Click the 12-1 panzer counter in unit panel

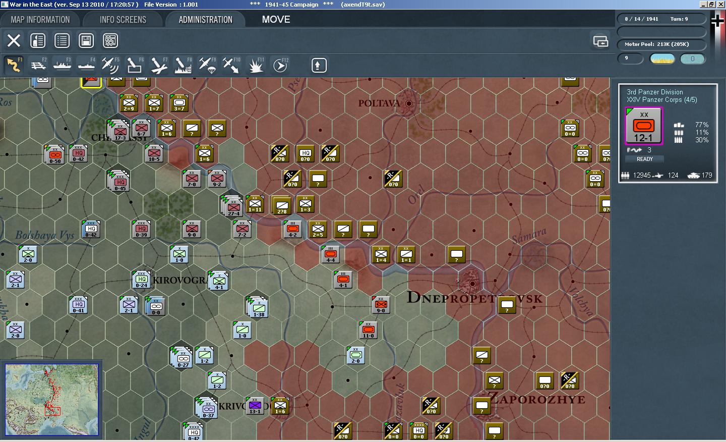tap(644, 126)
